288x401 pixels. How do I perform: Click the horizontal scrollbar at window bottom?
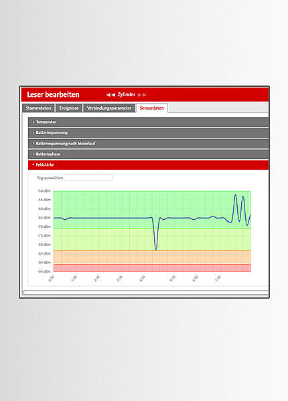click(x=145, y=293)
